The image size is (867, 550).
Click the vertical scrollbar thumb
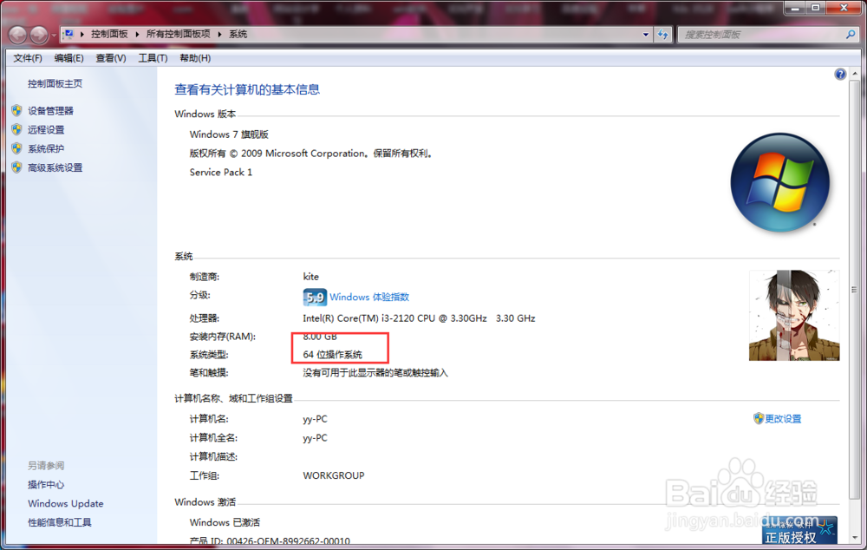coord(854,289)
